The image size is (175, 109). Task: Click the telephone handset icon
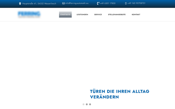pos(98,3)
